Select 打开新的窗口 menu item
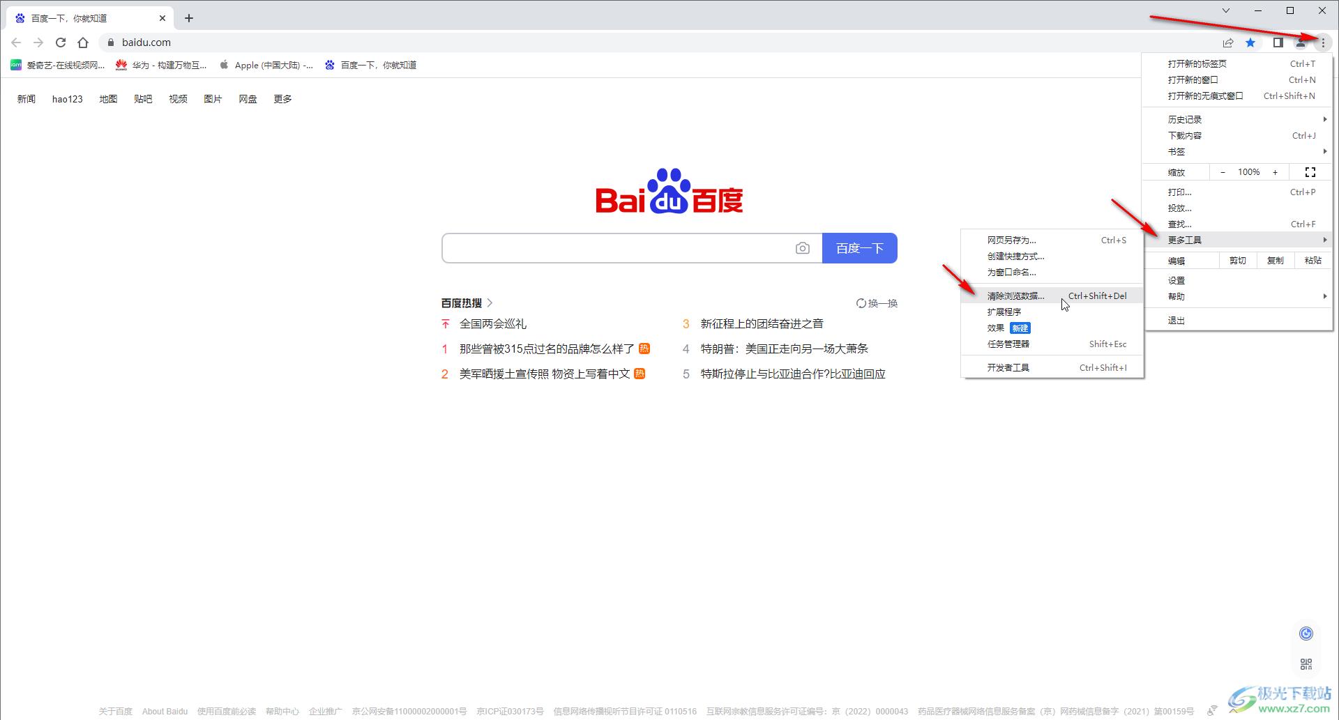 point(1238,79)
